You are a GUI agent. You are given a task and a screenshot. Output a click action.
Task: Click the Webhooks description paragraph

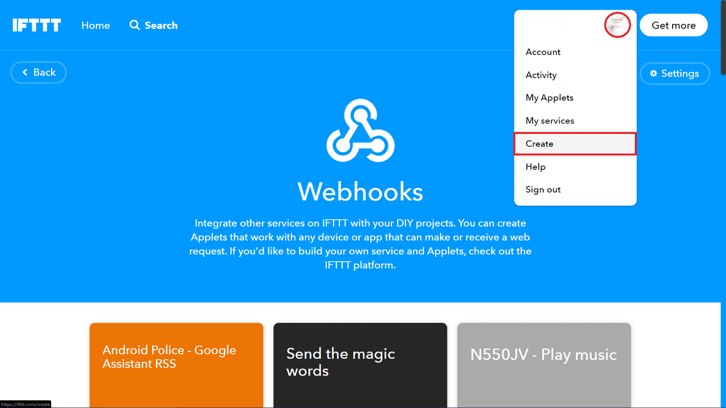tap(360, 244)
